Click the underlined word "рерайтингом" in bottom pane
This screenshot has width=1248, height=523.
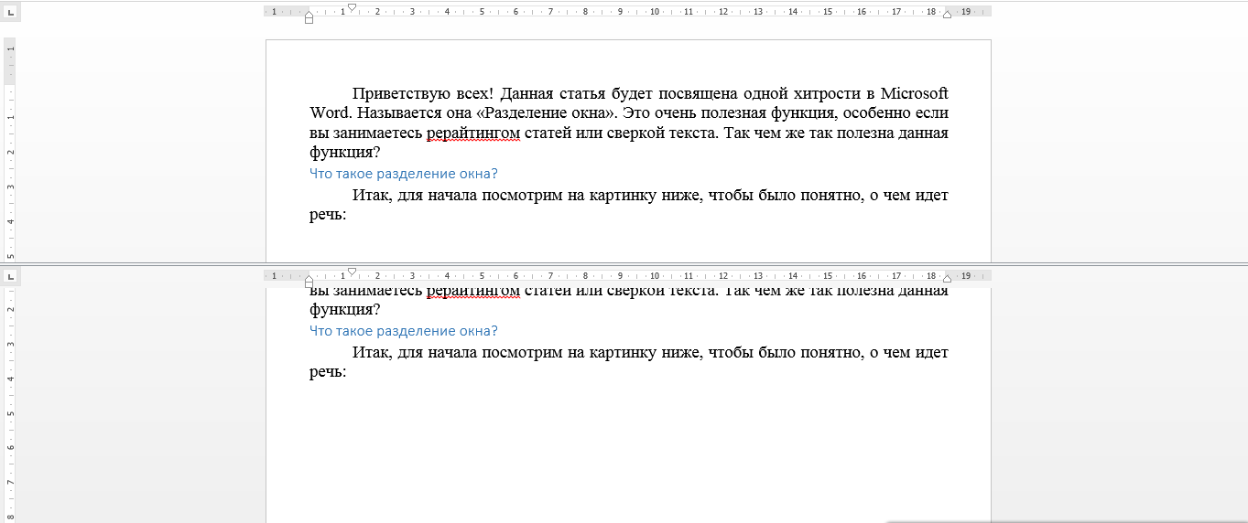tap(473, 292)
